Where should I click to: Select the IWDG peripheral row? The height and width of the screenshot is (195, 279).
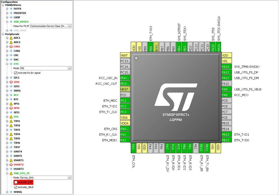[17, 91]
